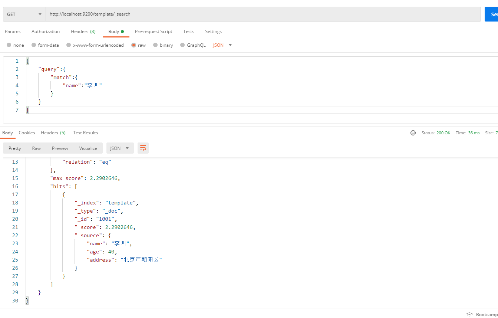
Task: Select the raw body radio button
Action: [x=133, y=45]
